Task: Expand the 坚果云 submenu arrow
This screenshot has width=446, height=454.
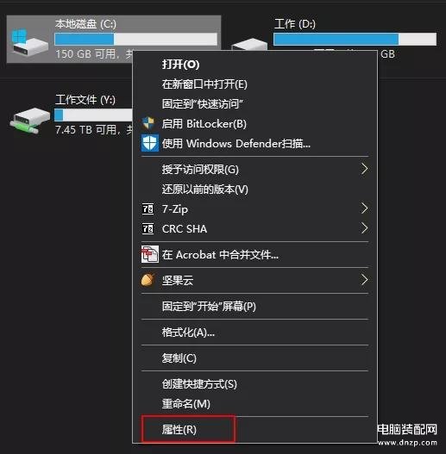Action: pos(365,280)
